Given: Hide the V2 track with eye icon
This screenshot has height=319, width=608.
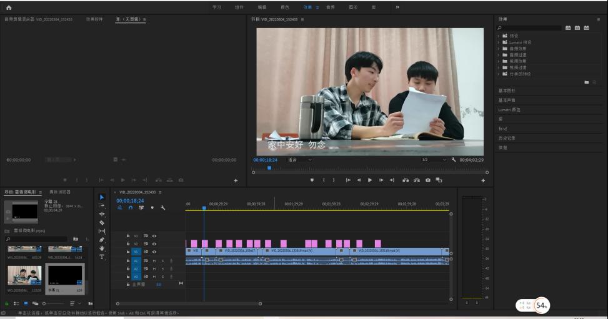Looking at the screenshot, I should 154,243.
